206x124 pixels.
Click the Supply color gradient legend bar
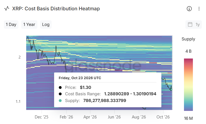pyautogui.click(x=188, y=85)
